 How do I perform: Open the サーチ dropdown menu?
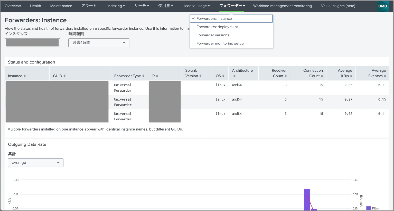point(142,6)
